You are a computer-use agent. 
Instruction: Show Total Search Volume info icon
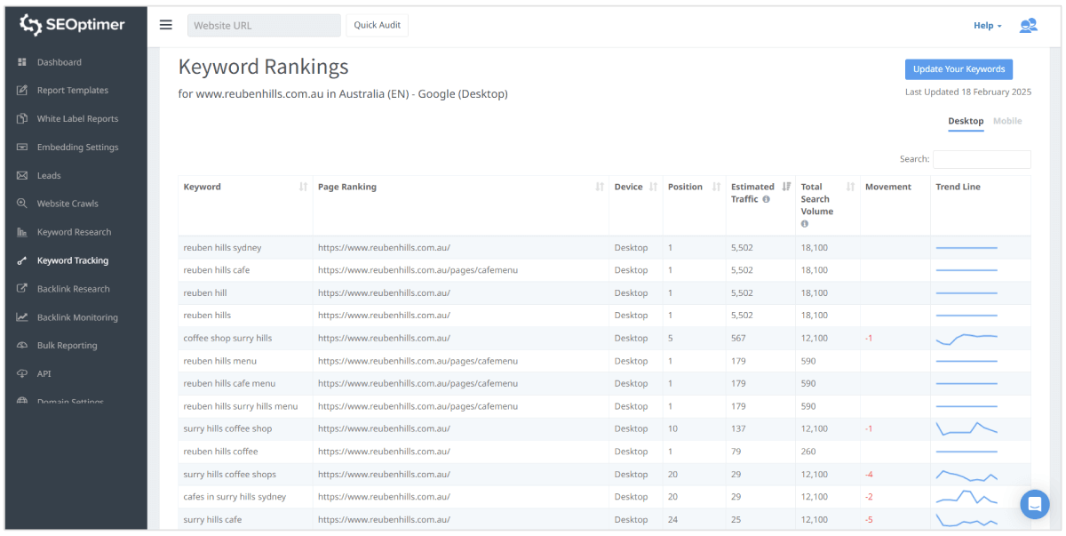point(805,224)
